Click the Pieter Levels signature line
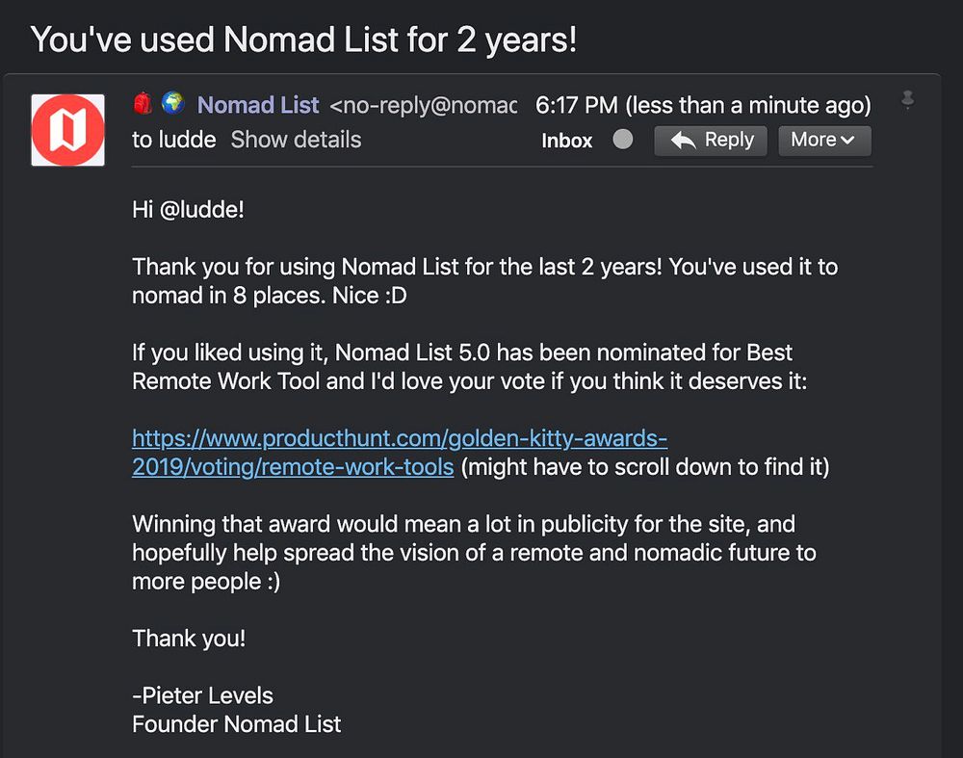The height and width of the screenshot is (758, 963). tap(203, 694)
